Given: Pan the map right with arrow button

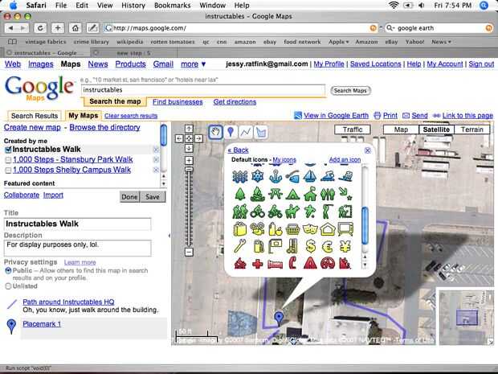Looking at the screenshot, I should coord(198,138).
